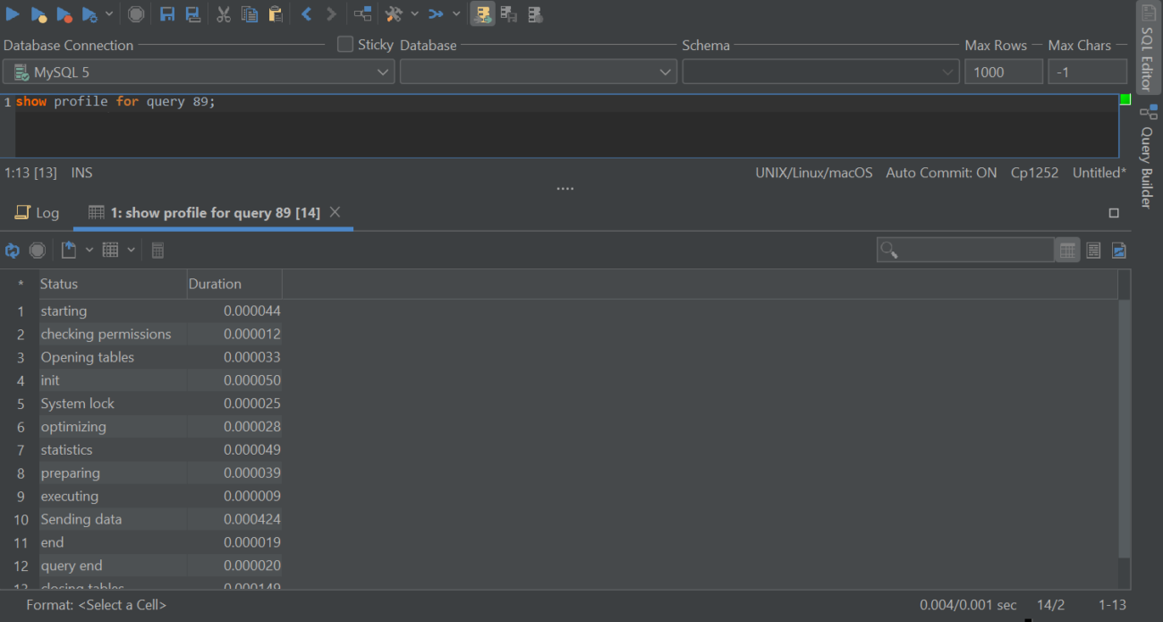Save the current SQL script
The width and height of the screenshot is (1163, 622).
click(167, 13)
